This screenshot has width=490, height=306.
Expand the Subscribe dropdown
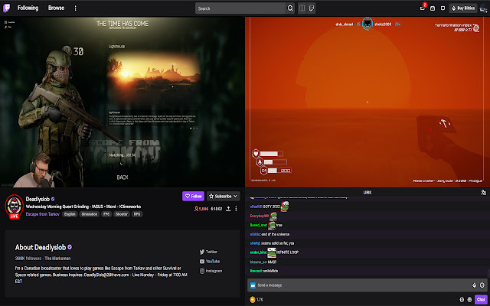tap(223, 196)
